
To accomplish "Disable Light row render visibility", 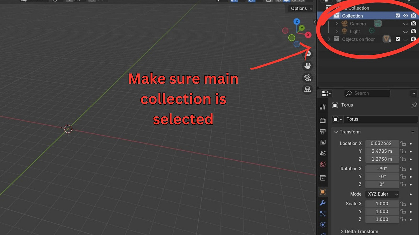I will (x=413, y=31).
